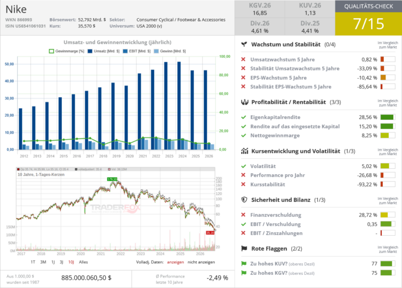
Task: Click the EPS-Wachstum 5 Jahre comparison bar
Action: (x=388, y=77)
